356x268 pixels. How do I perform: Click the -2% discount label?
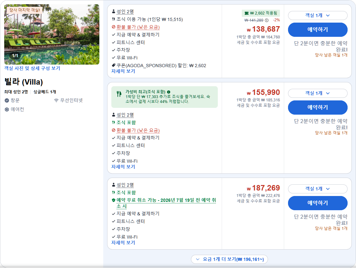[276, 20]
